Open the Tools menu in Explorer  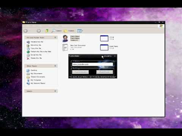point(54,26)
